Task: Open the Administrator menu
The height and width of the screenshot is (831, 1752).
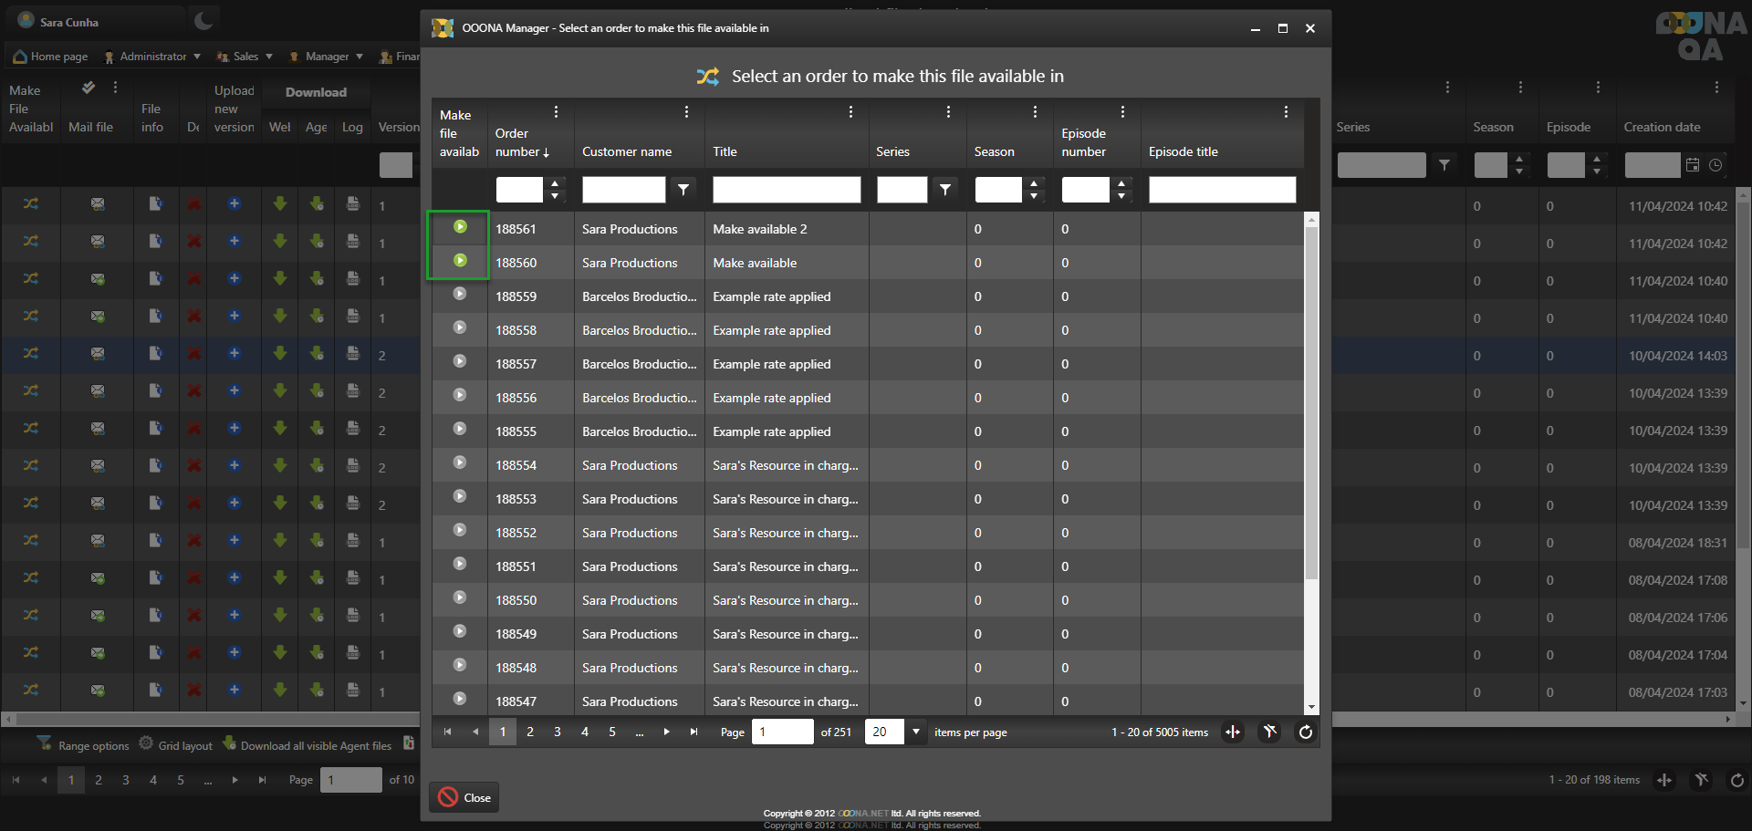Action: 152,57
